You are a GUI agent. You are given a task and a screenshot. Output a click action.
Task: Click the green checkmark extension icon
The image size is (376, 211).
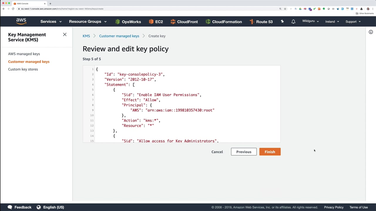coord(314,9)
